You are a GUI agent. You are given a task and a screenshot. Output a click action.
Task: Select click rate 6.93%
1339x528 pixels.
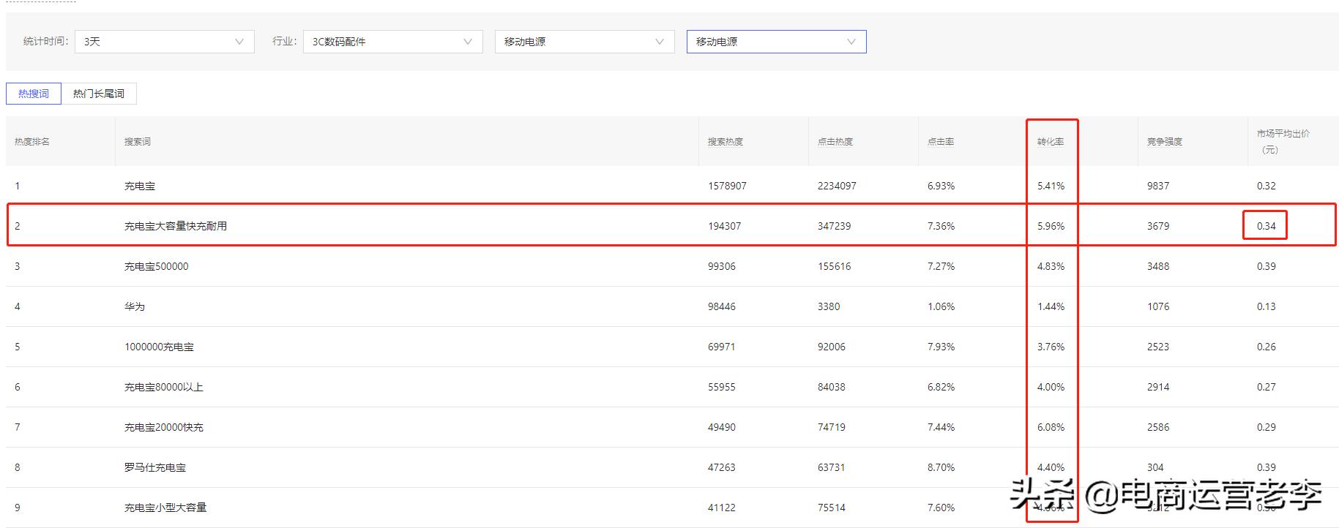click(941, 186)
